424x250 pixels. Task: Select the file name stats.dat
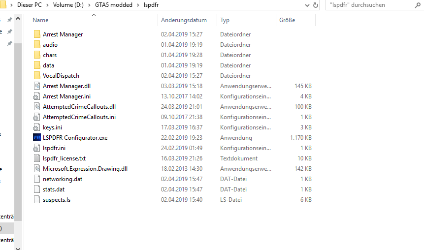pos(54,189)
